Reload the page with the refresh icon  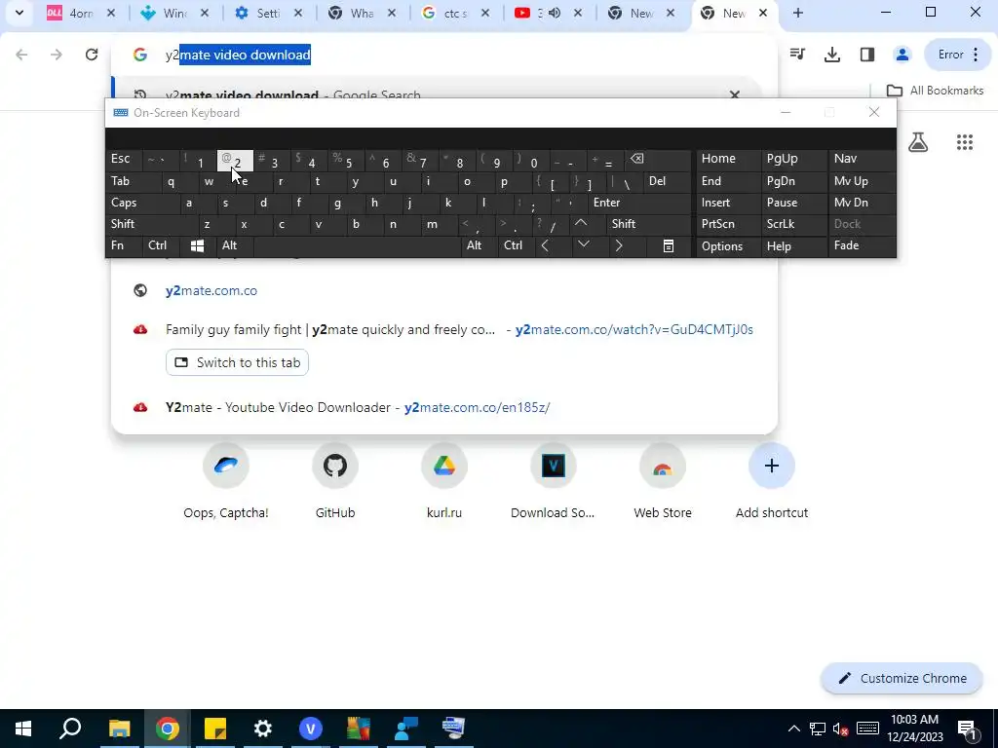pos(92,55)
